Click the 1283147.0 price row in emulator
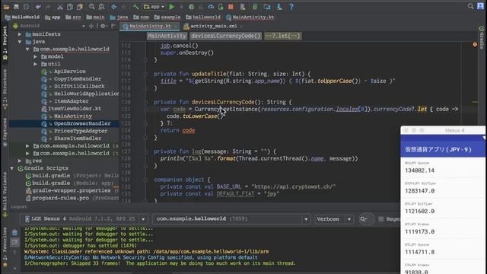487x274 pixels. click(443, 188)
